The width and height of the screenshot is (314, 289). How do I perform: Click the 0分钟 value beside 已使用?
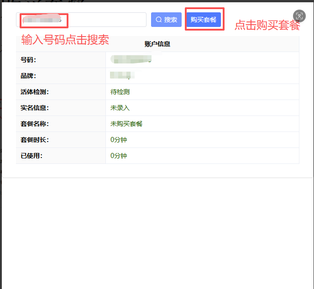(119, 156)
